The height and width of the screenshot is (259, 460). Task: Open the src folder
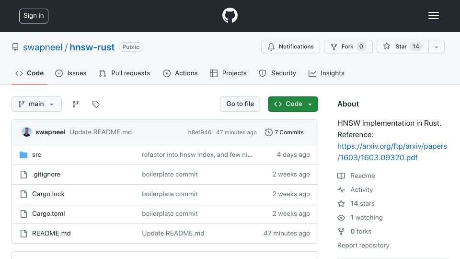click(37, 155)
